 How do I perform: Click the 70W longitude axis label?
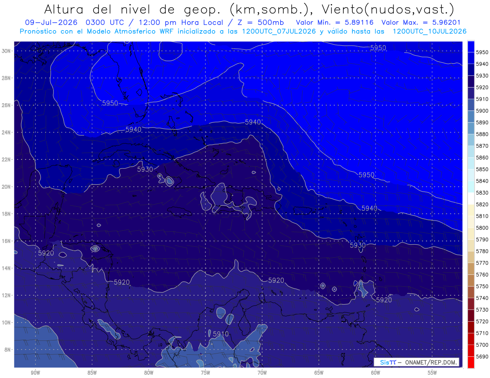click(x=262, y=373)
